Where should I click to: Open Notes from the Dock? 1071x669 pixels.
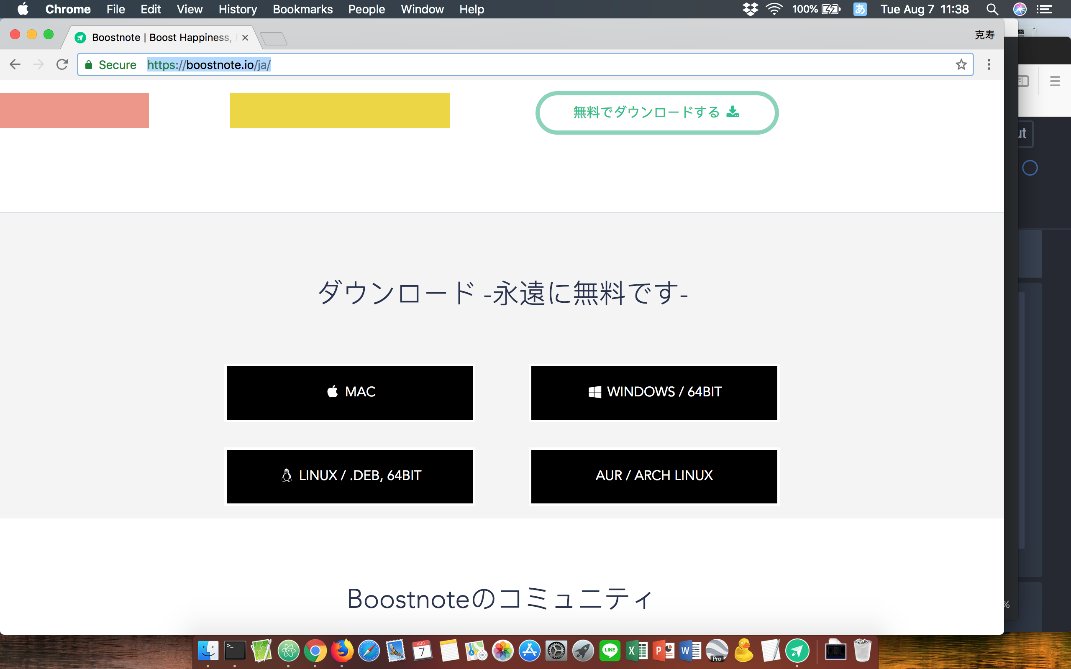pos(449,651)
